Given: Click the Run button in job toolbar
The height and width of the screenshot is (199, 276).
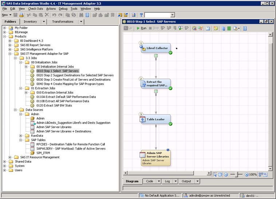Looking at the screenshot, I should (x=142, y=28).
